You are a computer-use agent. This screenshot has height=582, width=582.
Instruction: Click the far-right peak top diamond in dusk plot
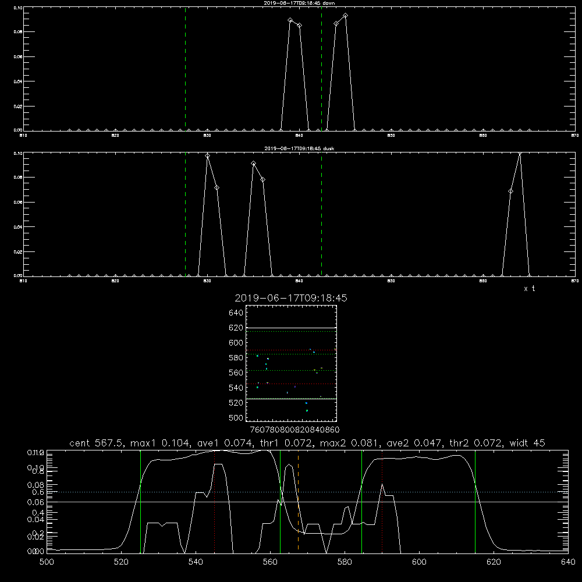pos(520,153)
